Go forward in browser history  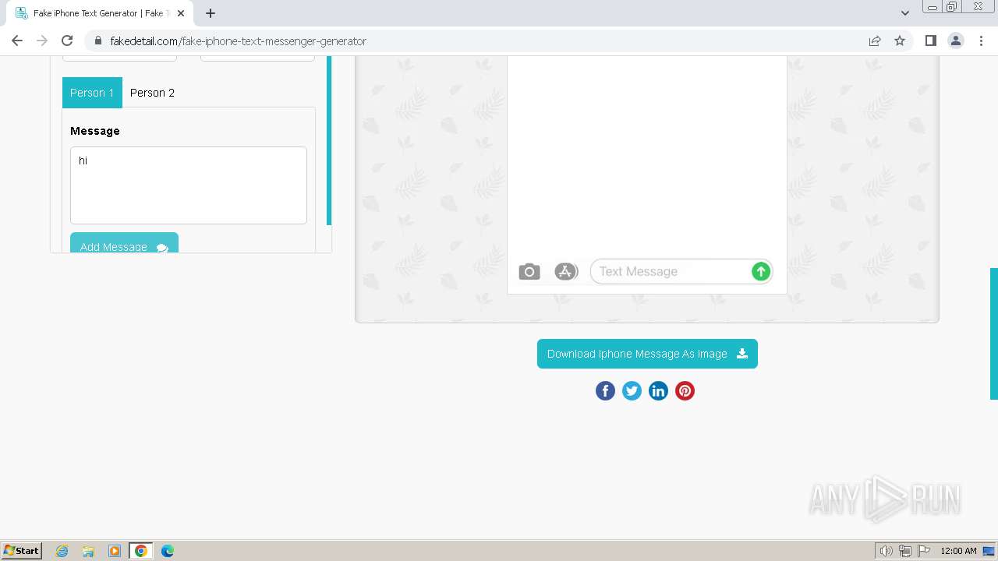[x=42, y=41]
